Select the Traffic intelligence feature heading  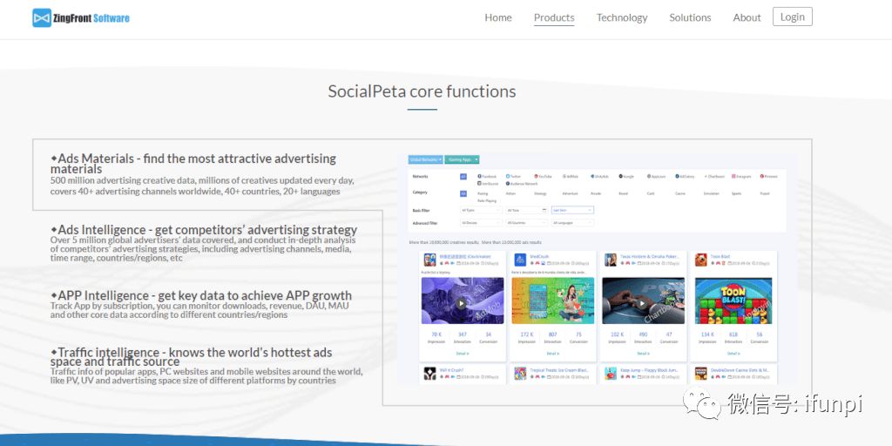click(191, 356)
